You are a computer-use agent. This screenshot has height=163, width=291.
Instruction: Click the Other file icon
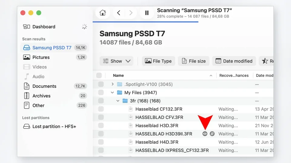click(x=27, y=105)
